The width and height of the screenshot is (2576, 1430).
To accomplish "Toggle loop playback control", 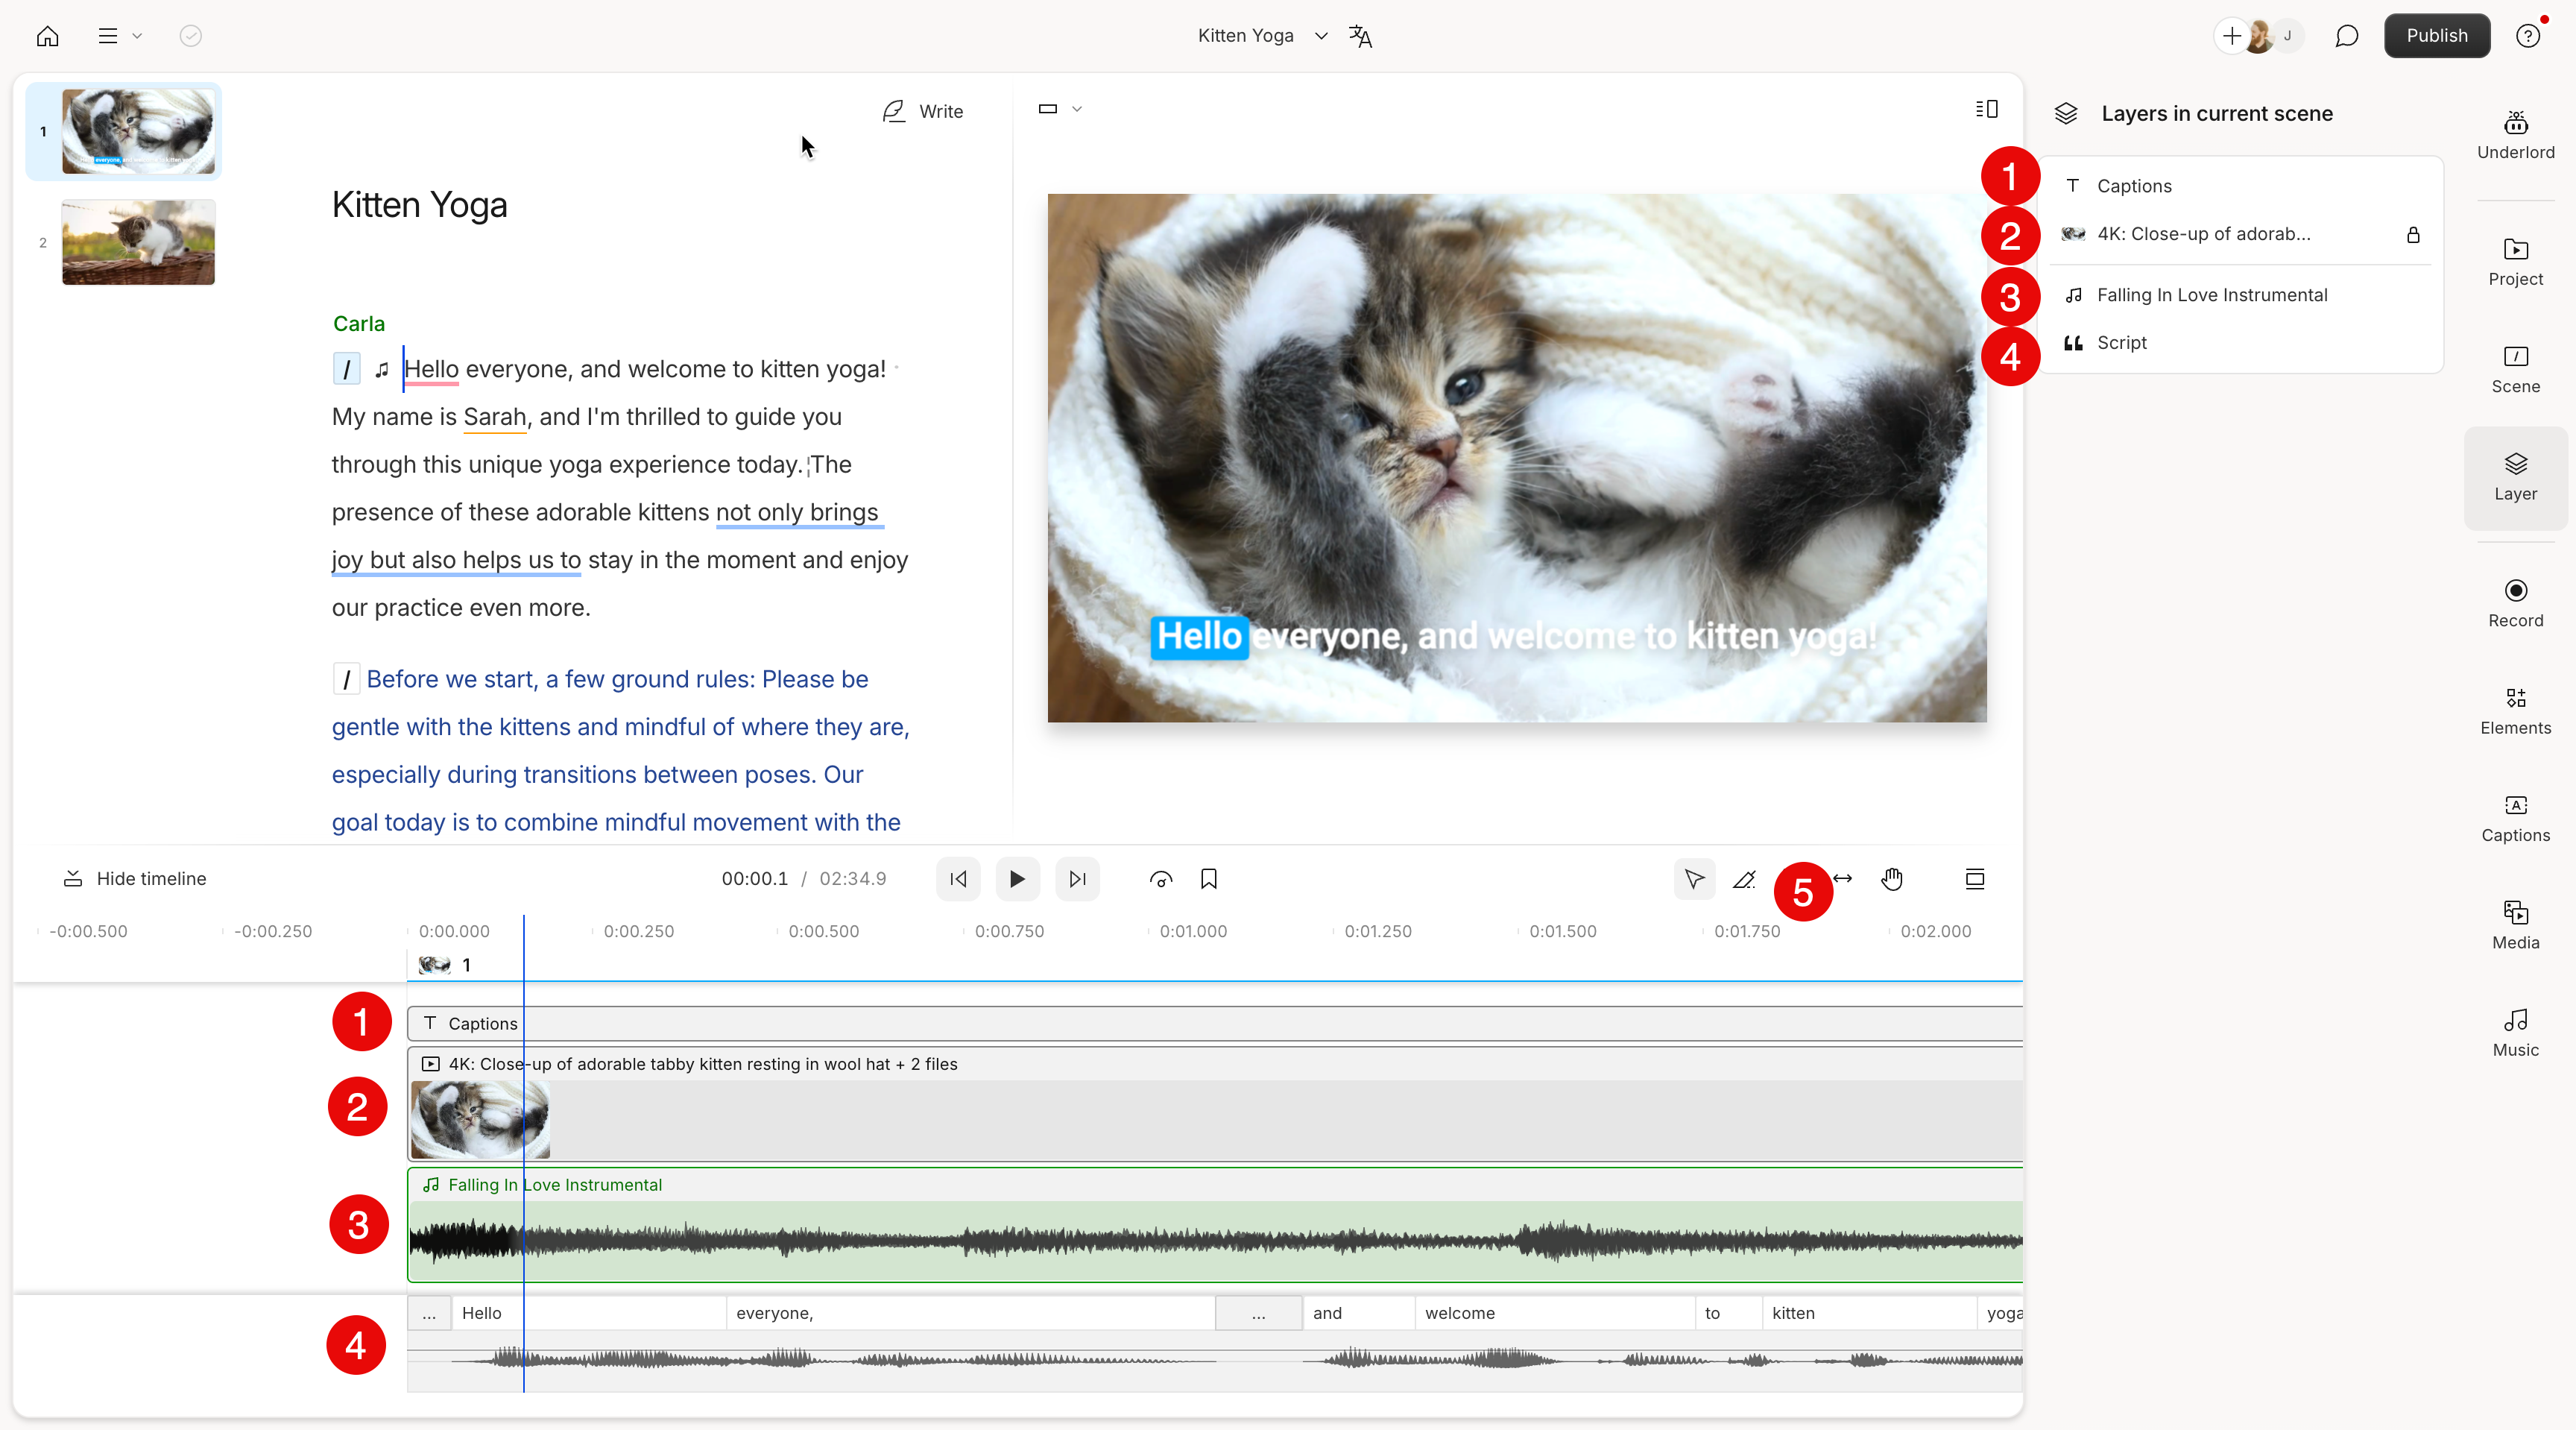I will [1160, 879].
